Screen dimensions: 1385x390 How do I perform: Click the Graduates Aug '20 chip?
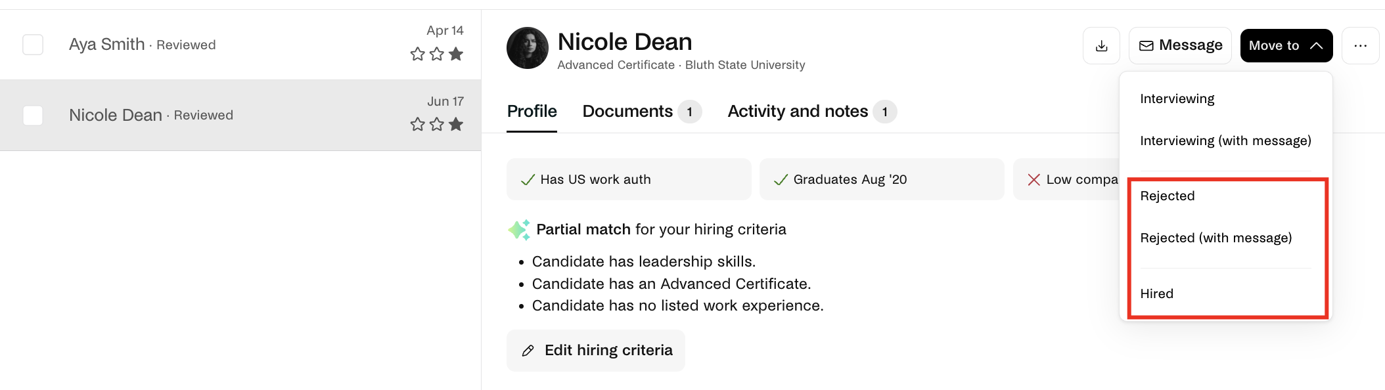pos(882,179)
